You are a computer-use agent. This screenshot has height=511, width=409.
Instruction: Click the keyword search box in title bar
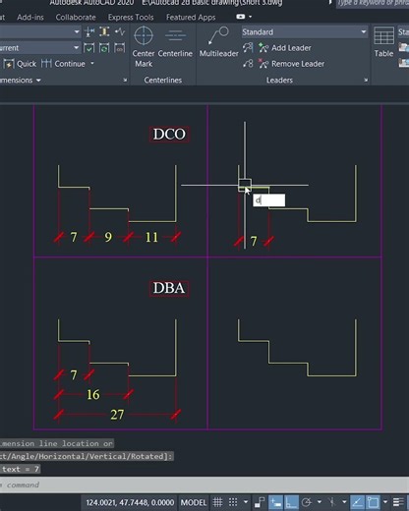tap(373, 3)
